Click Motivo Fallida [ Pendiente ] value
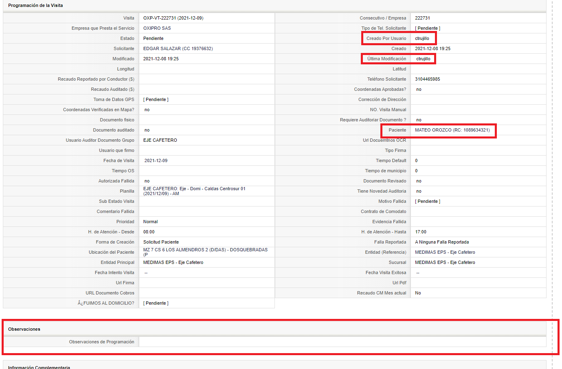Image resolution: width=562 pixels, height=369 pixels. 428,201
